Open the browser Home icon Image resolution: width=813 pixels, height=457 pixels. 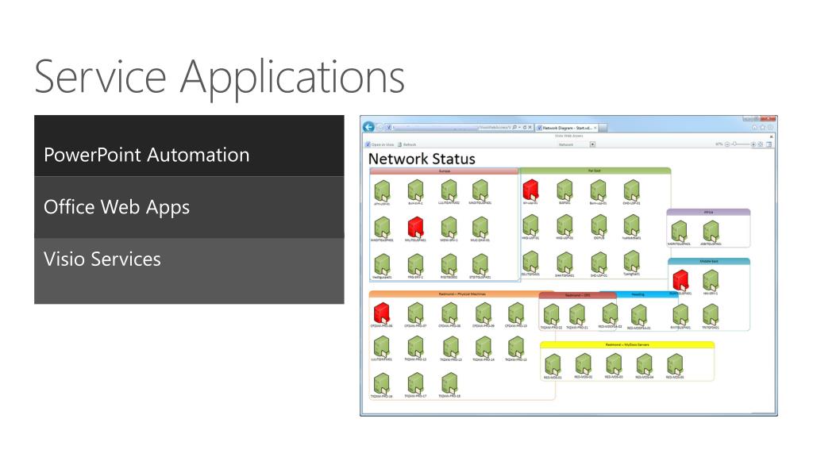tap(754, 128)
